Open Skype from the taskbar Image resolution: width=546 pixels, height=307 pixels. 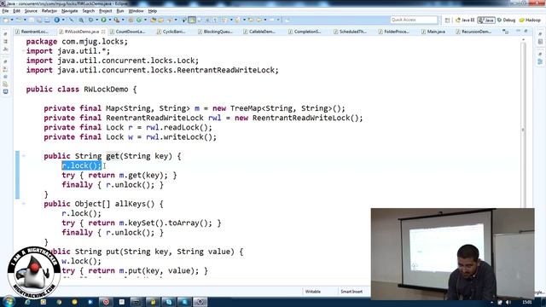pos(169,302)
